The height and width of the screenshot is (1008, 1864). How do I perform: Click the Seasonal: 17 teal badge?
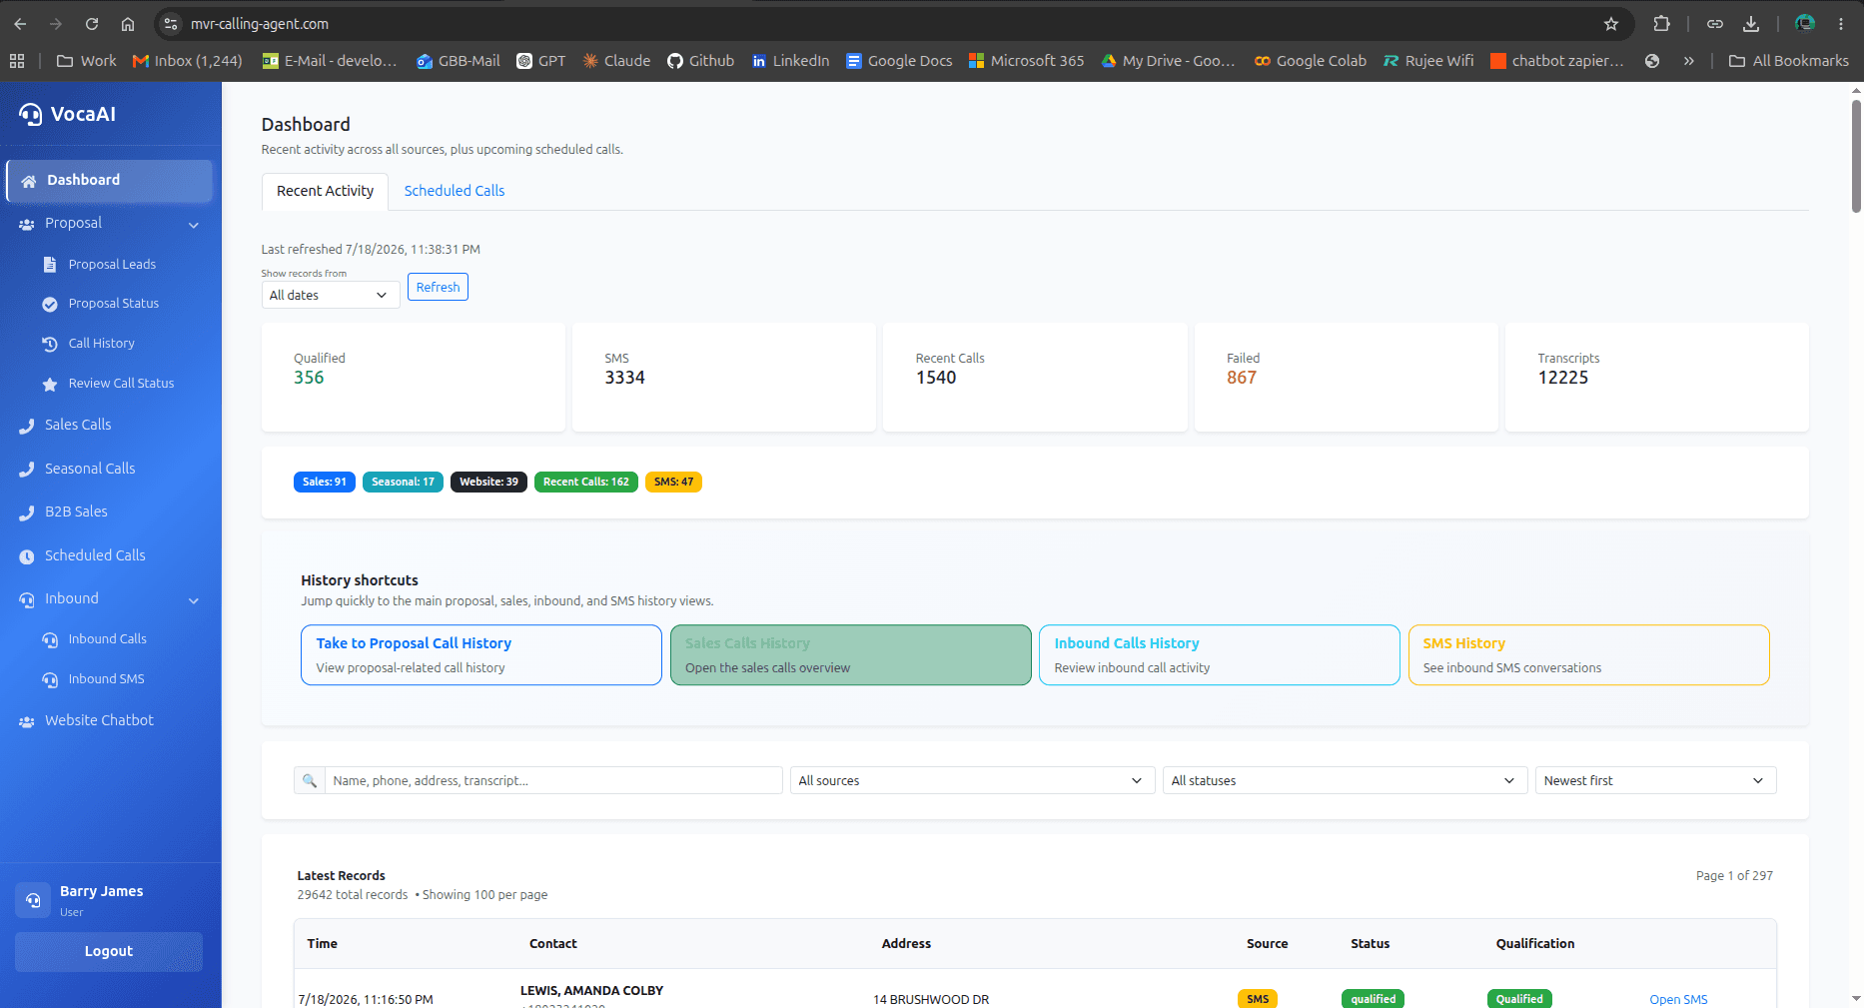pos(403,482)
